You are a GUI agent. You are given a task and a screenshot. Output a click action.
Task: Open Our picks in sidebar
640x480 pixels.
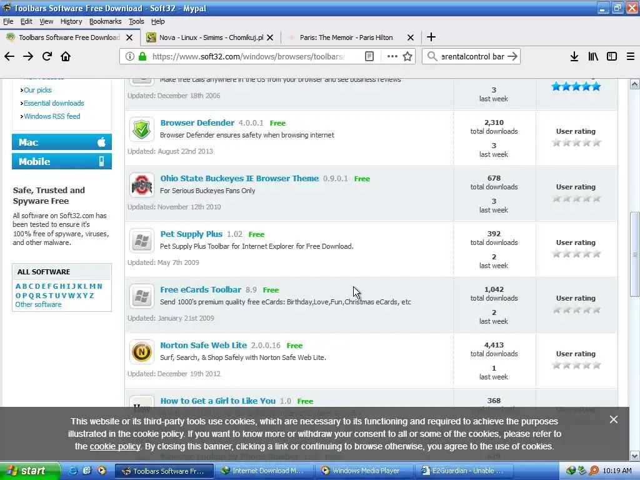pyautogui.click(x=37, y=90)
